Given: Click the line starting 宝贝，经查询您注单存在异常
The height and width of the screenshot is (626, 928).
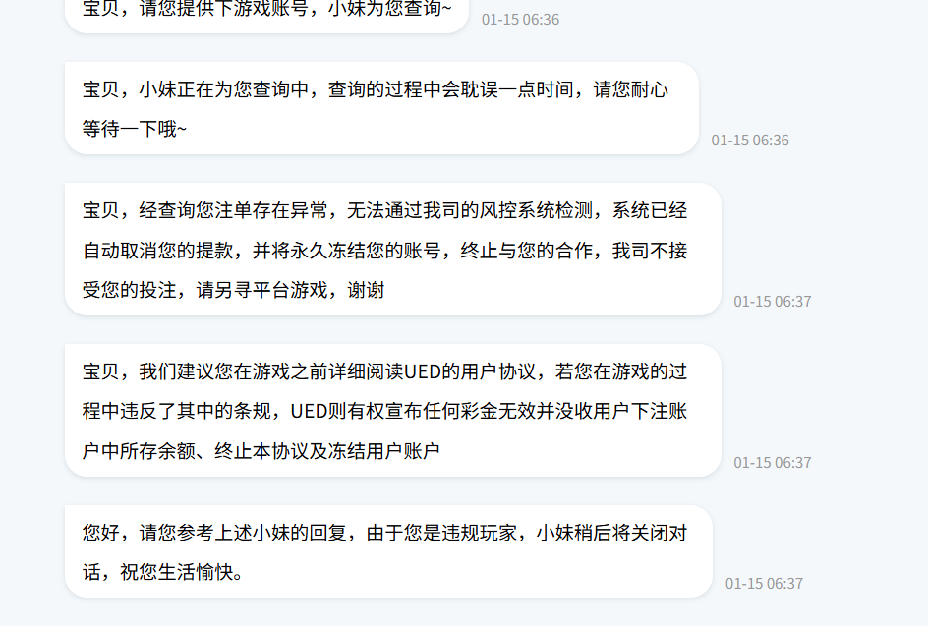Looking at the screenshot, I should (384, 210).
